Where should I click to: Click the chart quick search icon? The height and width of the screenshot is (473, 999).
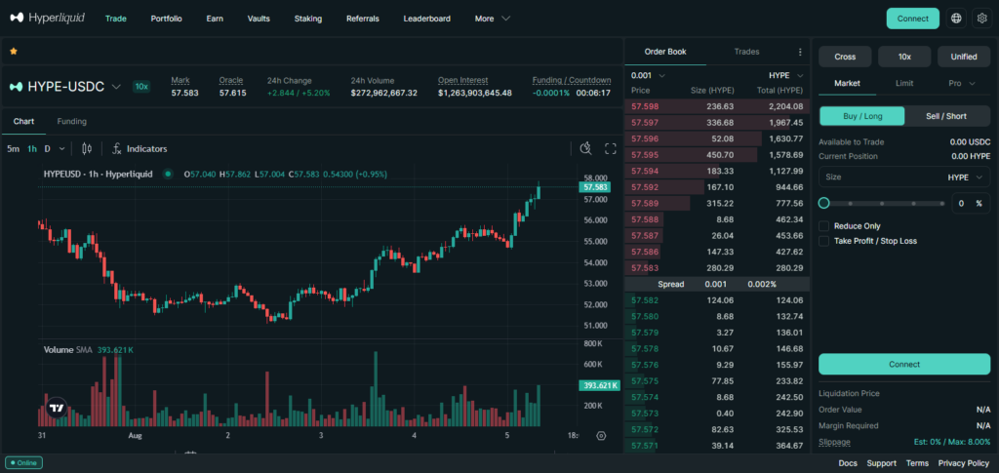(x=585, y=148)
